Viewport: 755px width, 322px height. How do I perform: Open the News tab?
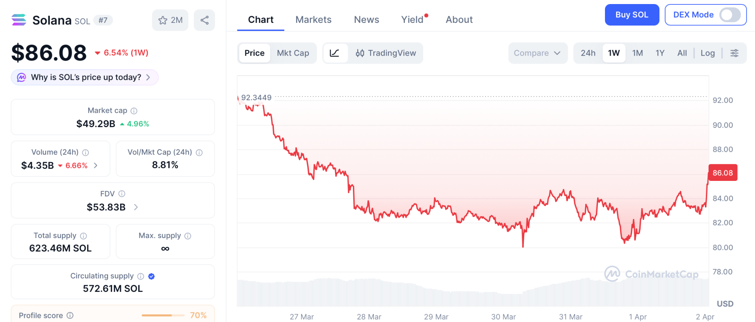point(366,20)
